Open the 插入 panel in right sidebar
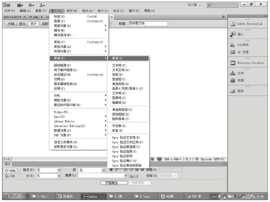 click(x=237, y=34)
